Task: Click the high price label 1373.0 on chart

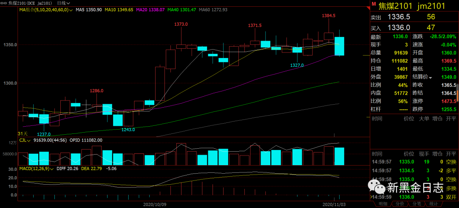Action: (x=181, y=24)
